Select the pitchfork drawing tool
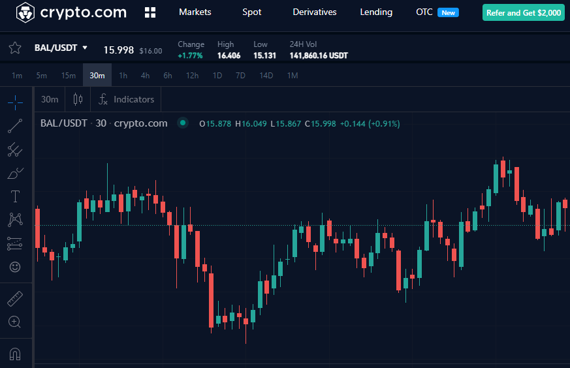Screen dimensions: 570x368 [15, 149]
